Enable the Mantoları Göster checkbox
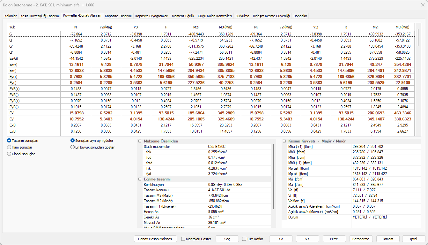This screenshot has height=245, width=428. tap(183, 239)
